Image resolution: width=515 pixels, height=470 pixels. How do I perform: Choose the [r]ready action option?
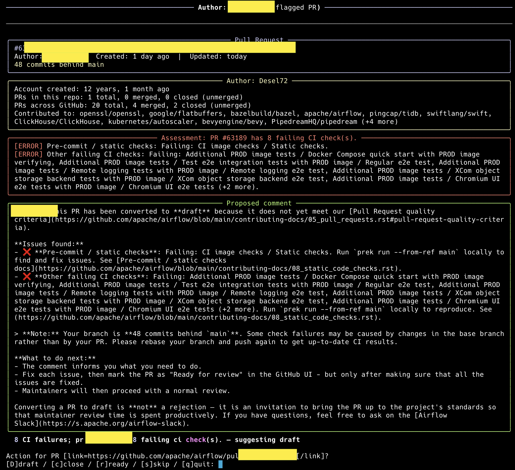(112, 464)
